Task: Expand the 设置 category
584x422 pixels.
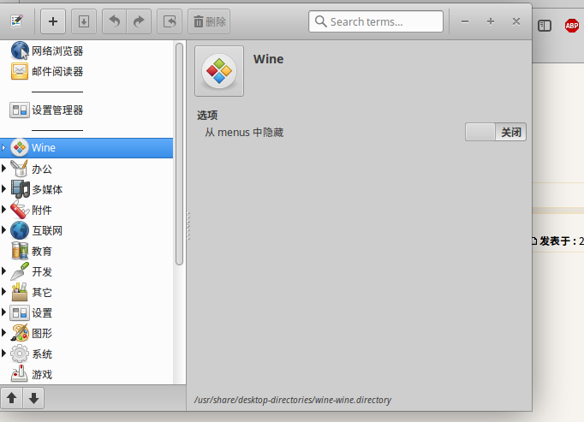Action: click(x=3, y=312)
